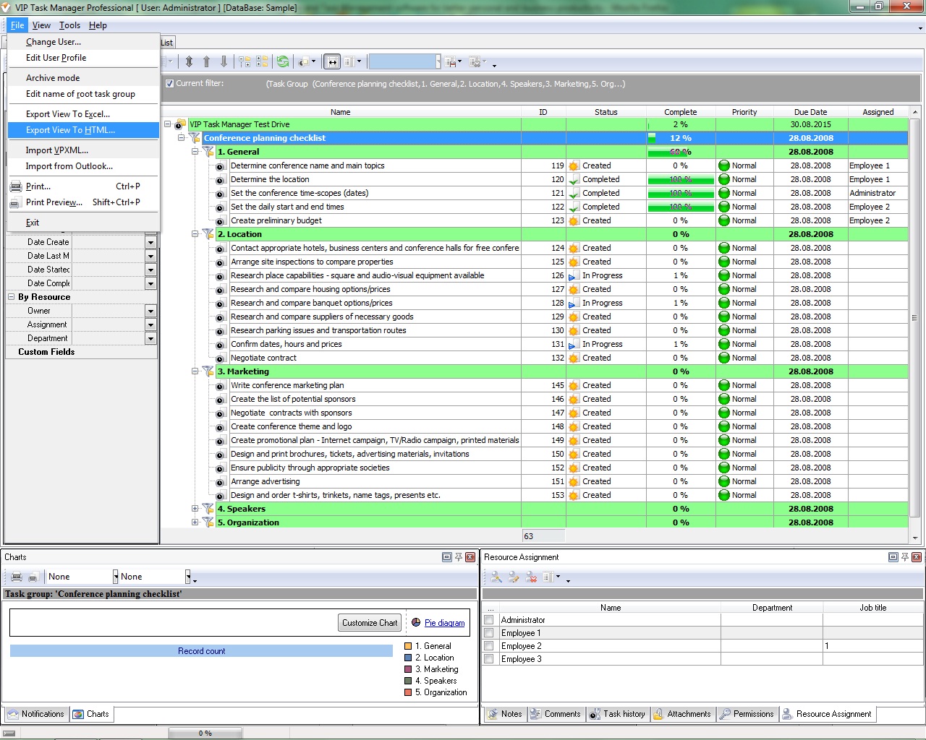Open the Pie diagram link
Image resolution: width=926 pixels, height=740 pixels.
445,622
